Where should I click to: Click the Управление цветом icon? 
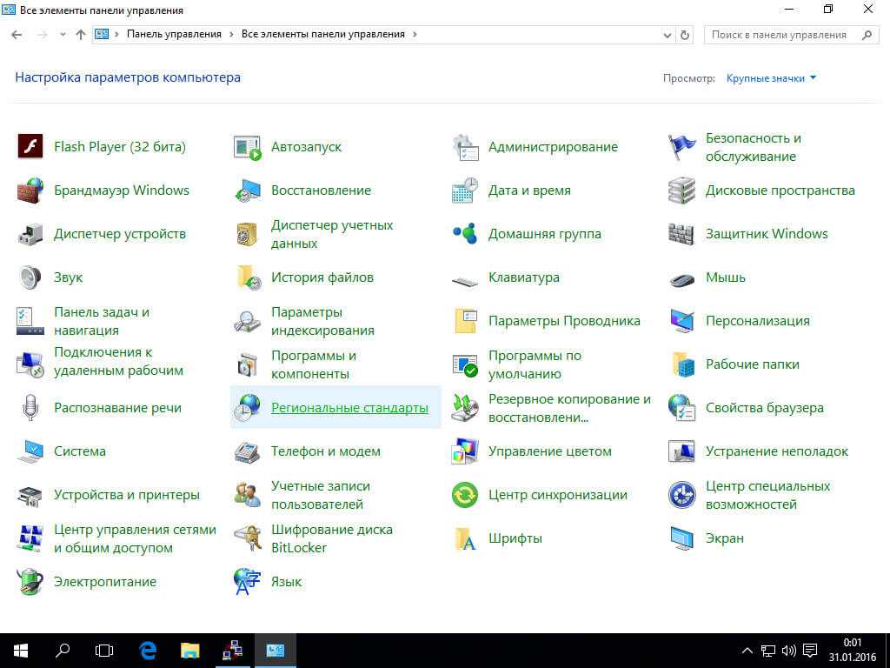tap(465, 451)
